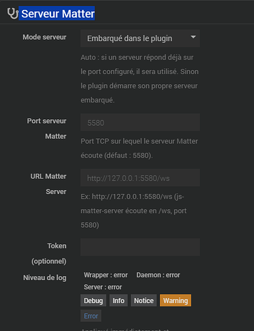Screen dimensions: 254x331
Task: Click the Port serveur Matter label
Action: pyautogui.click(x=47, y=128)
